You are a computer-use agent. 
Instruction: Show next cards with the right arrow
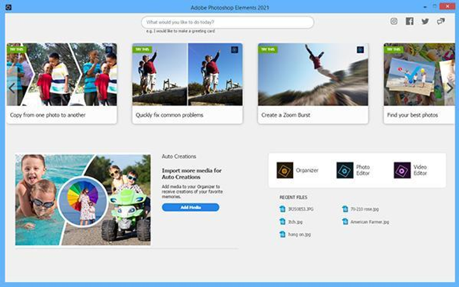coord(450,88)
